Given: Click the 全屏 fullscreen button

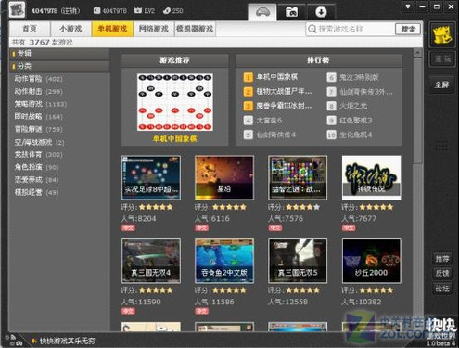Looking at the screenshot, I should tap(441, 84).
